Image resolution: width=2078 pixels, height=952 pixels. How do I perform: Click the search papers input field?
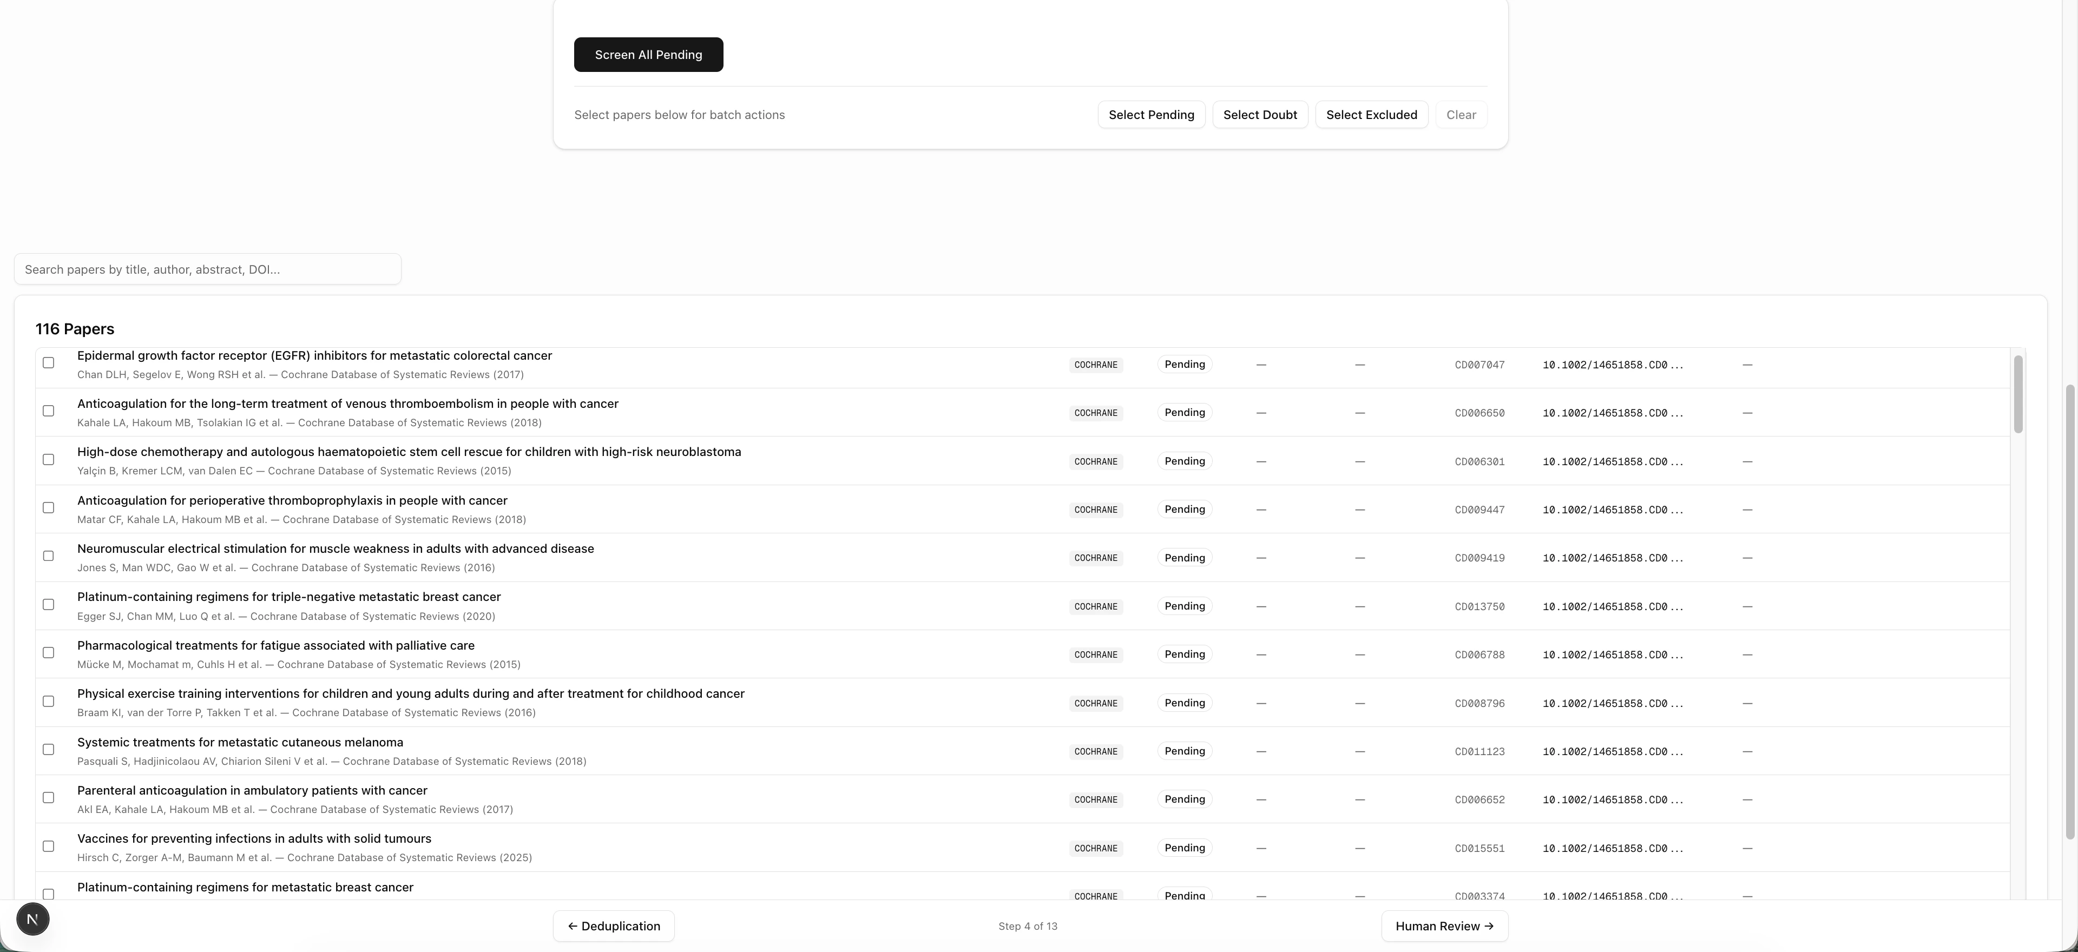click(207, 268)
